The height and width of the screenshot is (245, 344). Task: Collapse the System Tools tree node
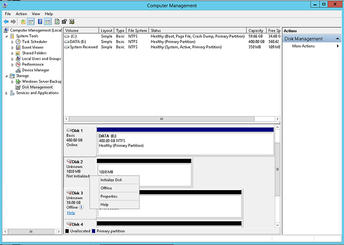pos(6,36)
